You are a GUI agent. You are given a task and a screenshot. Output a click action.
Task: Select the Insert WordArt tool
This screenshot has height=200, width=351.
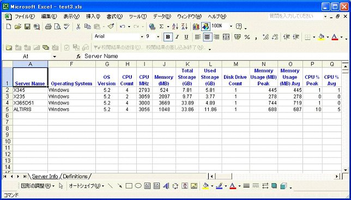tap(166, 186)
